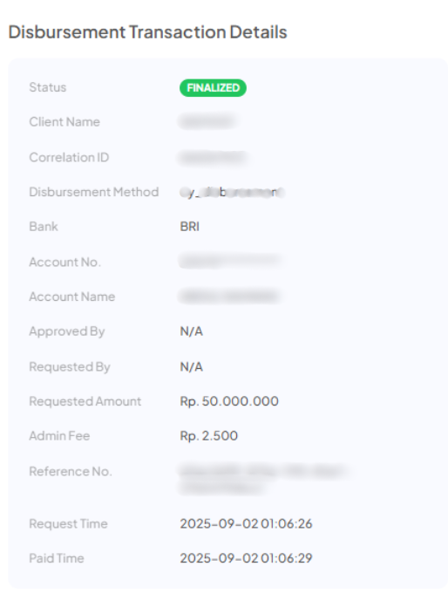This screenshot has height=600, width=448.
Task: Select the Requested By N/A value
Action: pos(191,366)
